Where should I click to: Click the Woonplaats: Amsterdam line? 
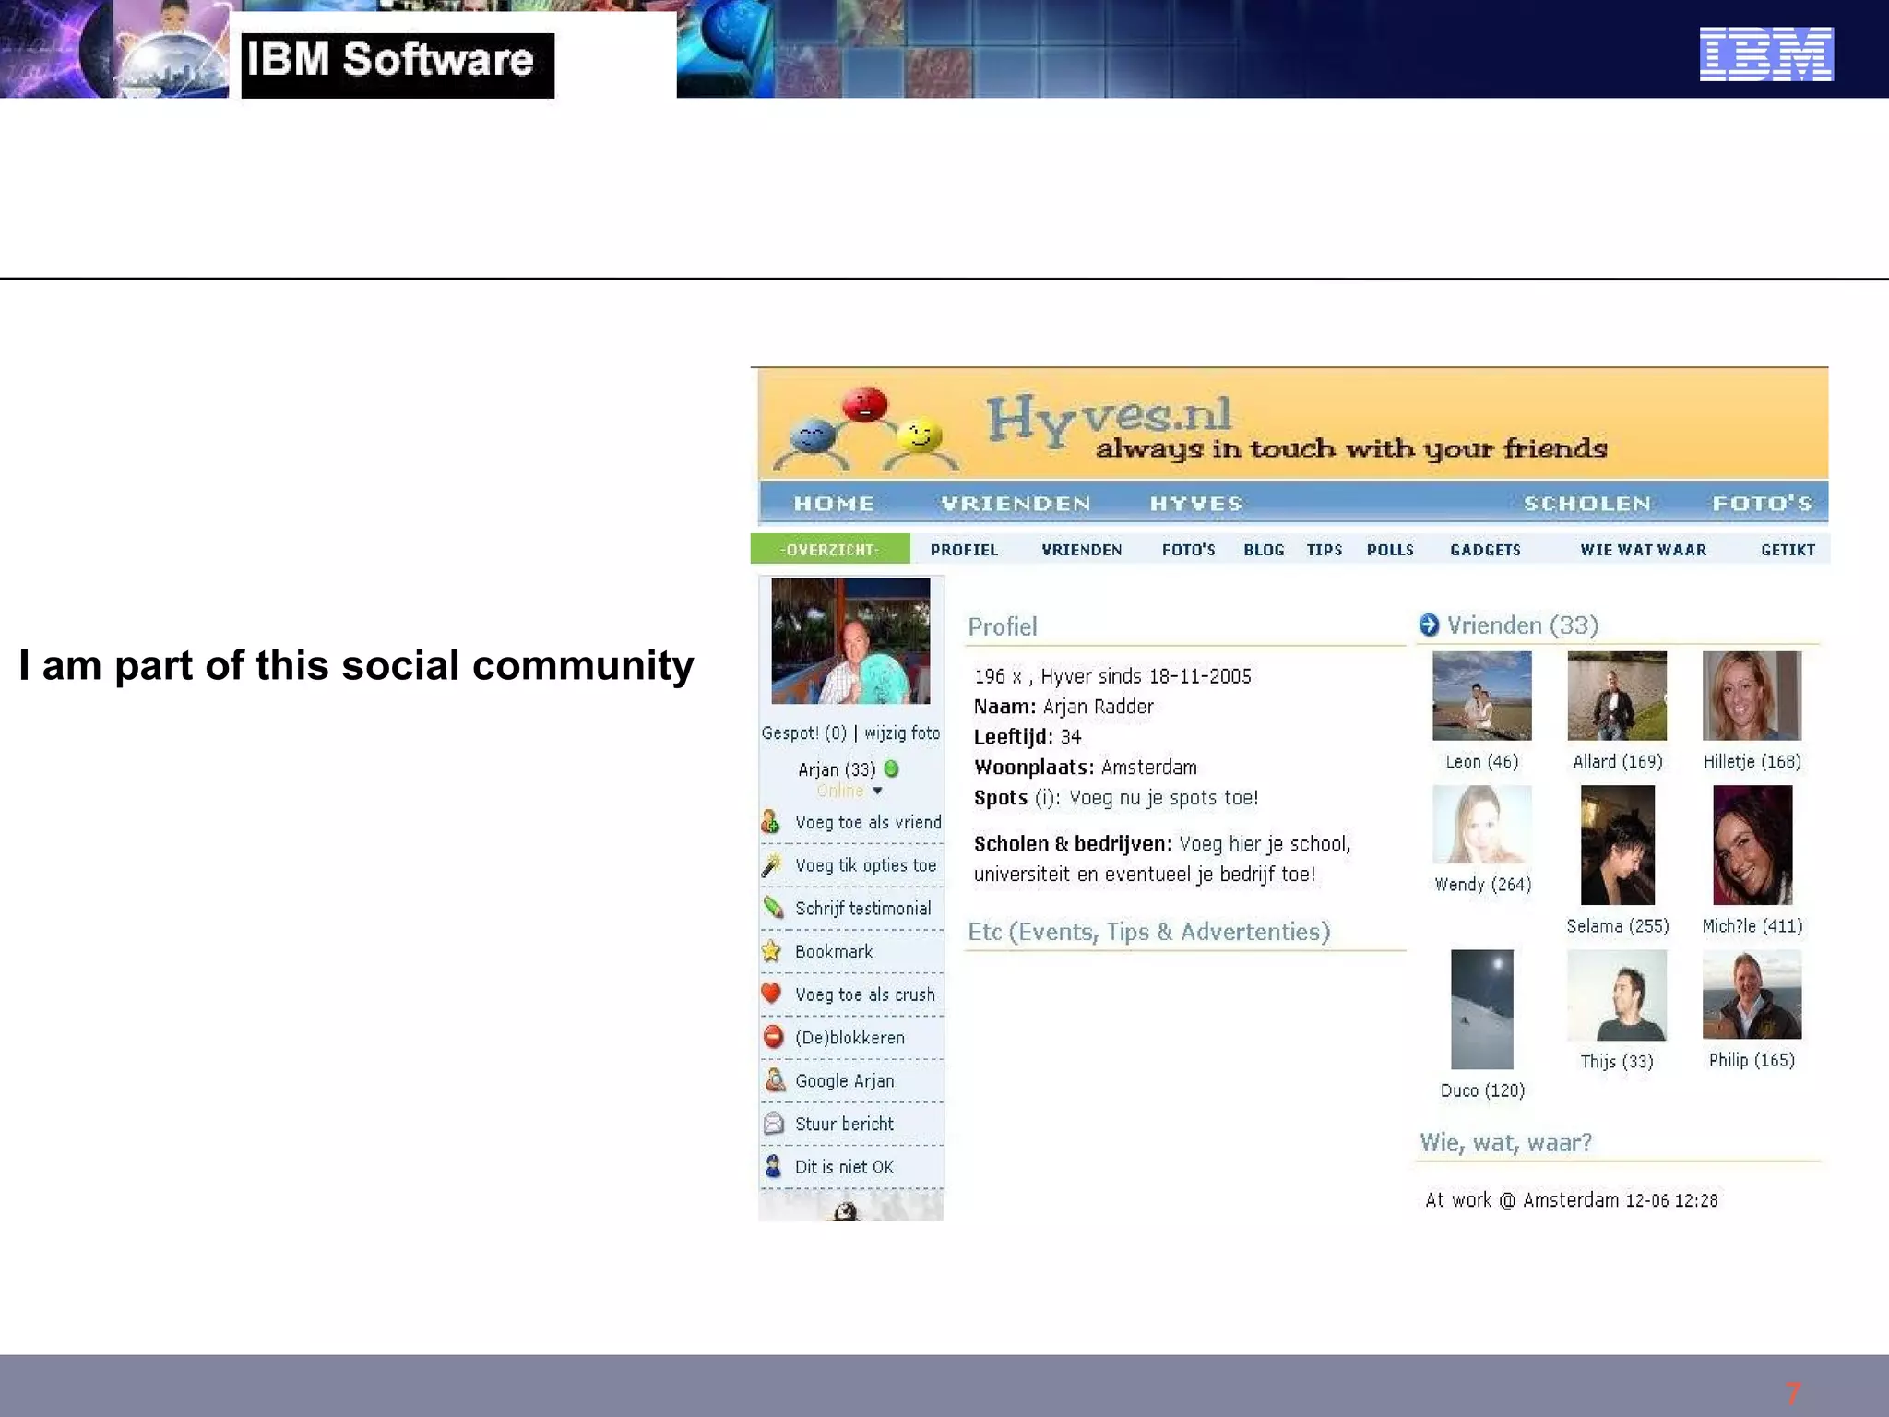click(1086, 768)
